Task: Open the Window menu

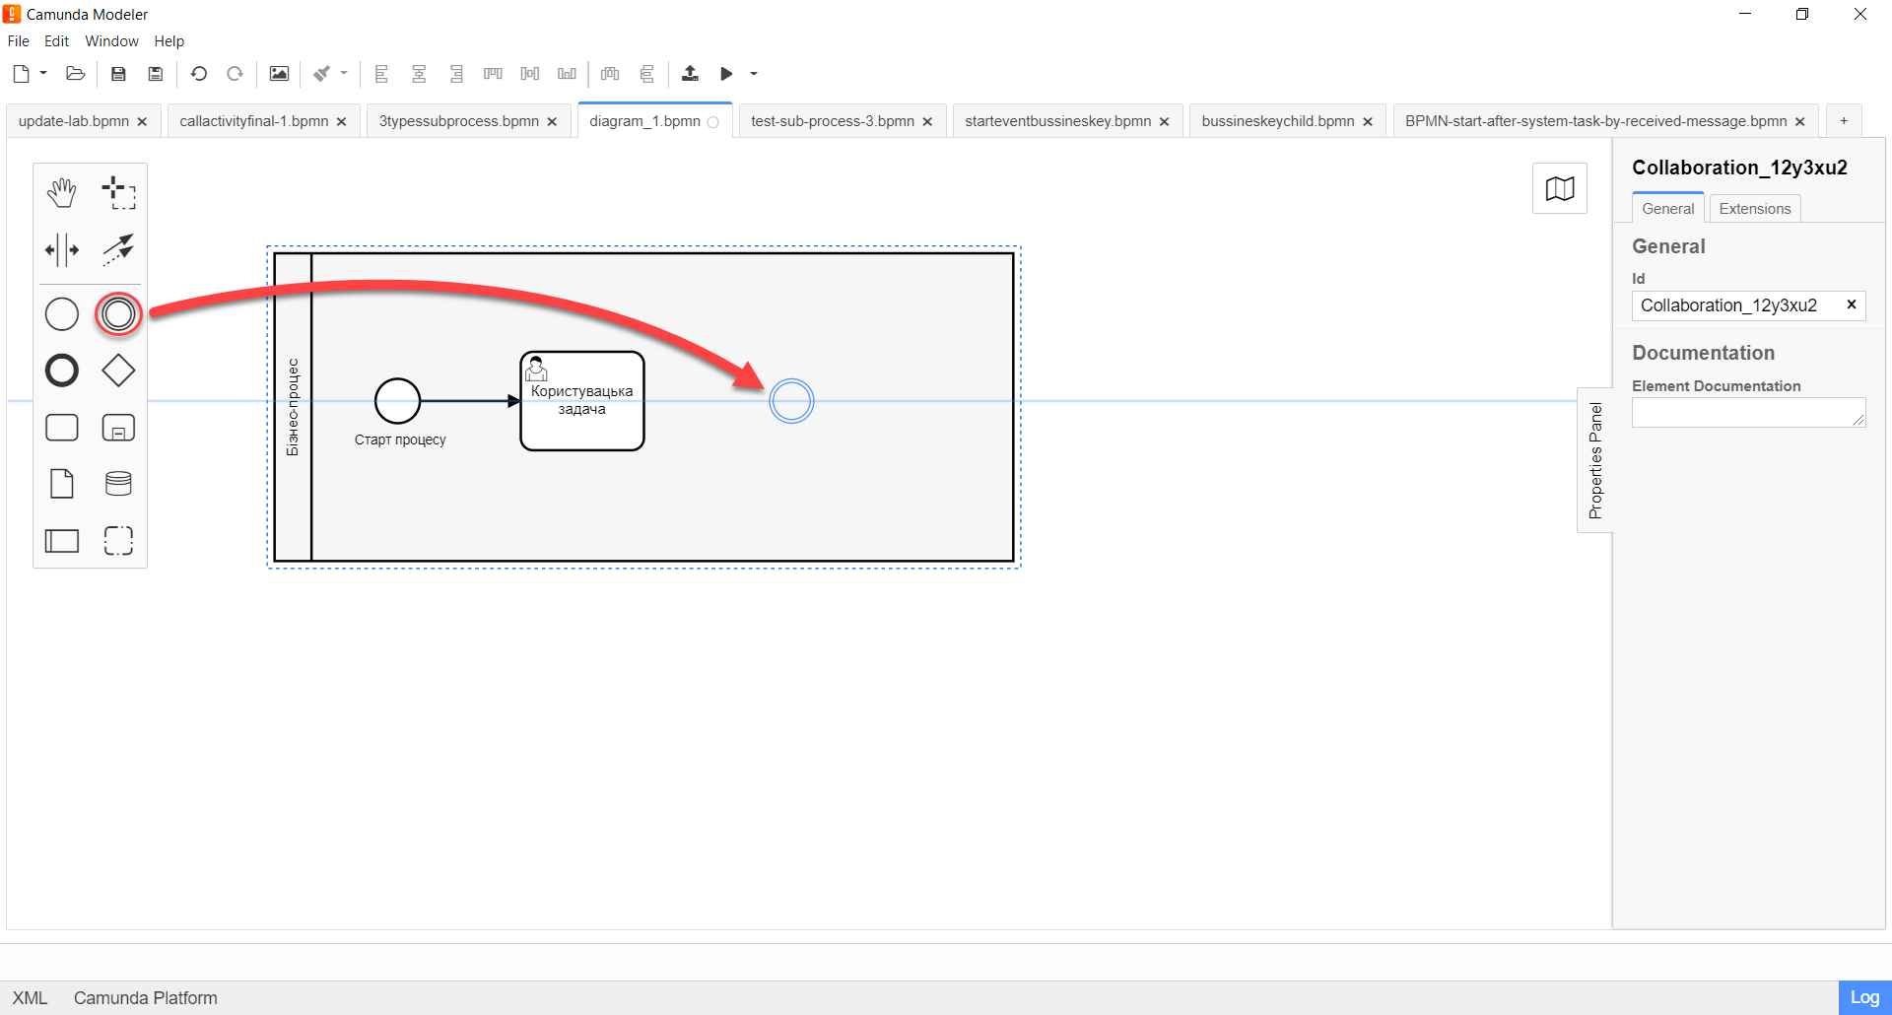Action: (x=111, y=41)
